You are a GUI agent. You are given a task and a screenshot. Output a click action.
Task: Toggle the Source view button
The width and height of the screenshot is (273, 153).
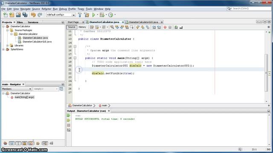(72, 27)
